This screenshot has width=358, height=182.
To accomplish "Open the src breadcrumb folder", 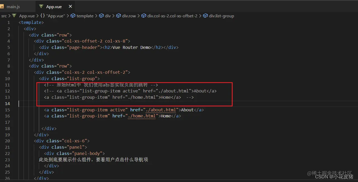I will pyautogui.click(x=4, y=16).
